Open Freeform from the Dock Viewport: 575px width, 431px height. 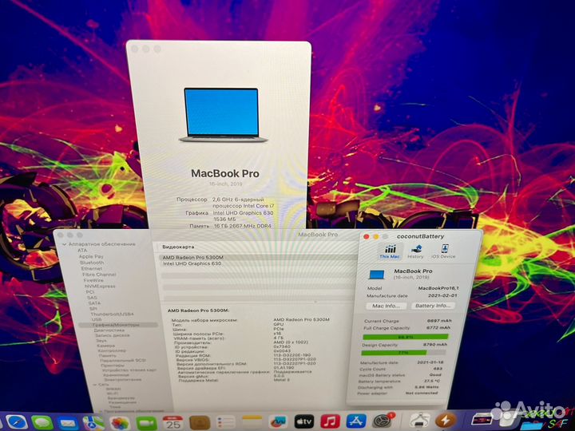click(278, 422)
